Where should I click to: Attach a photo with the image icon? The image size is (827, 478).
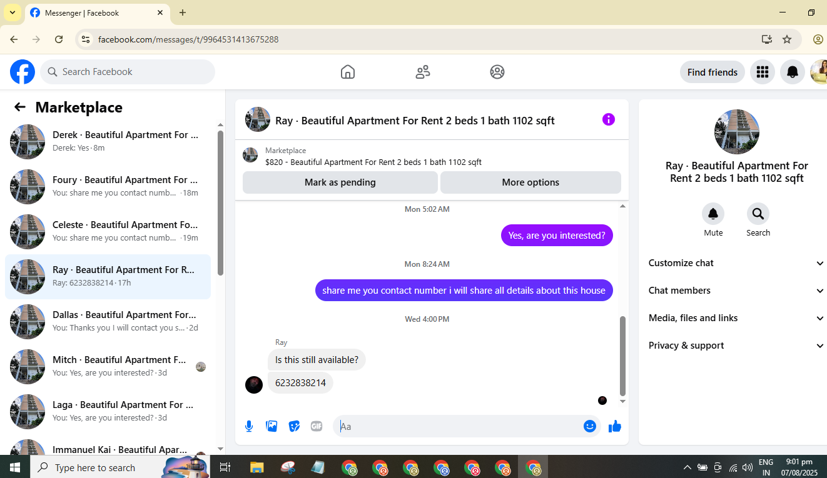271,426
